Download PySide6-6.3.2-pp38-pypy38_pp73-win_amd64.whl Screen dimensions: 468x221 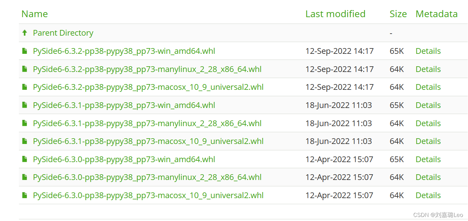click(x=124, y=51)
